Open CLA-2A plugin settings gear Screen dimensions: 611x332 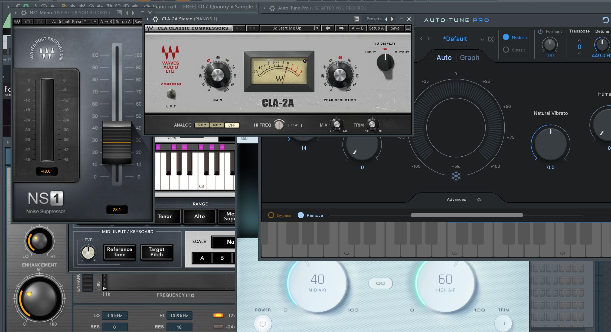(155, 19)
